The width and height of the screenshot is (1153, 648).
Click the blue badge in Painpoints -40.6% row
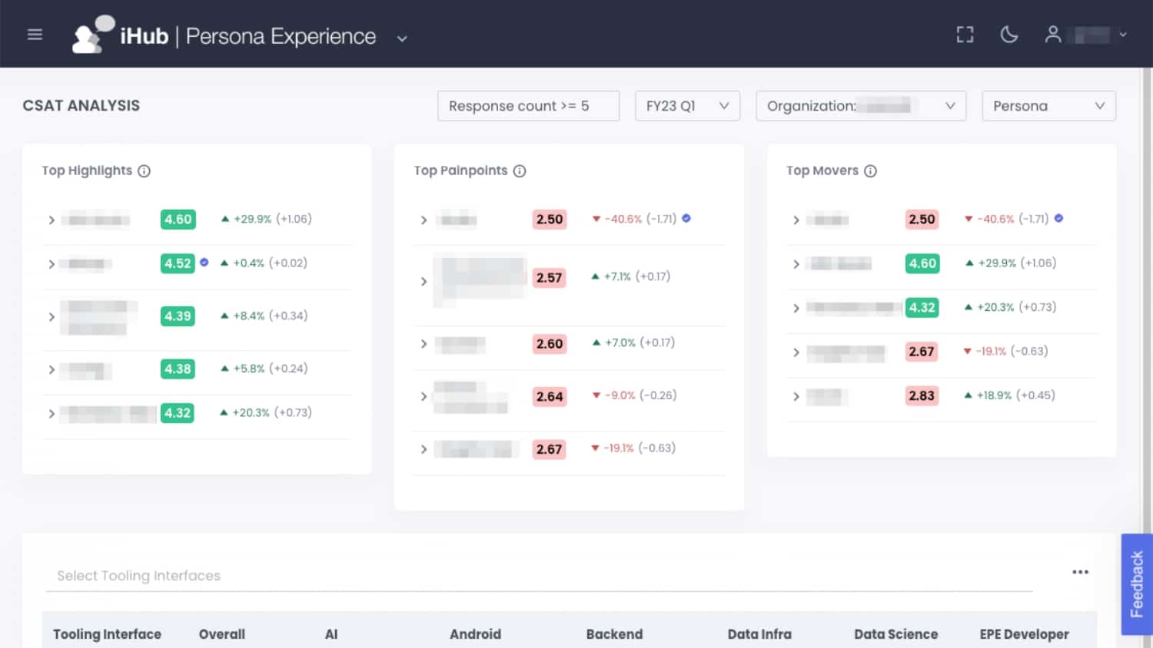click(686, 218)
